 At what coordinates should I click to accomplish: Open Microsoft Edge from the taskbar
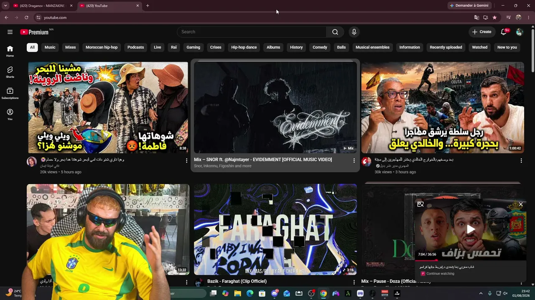click(250, 293)
